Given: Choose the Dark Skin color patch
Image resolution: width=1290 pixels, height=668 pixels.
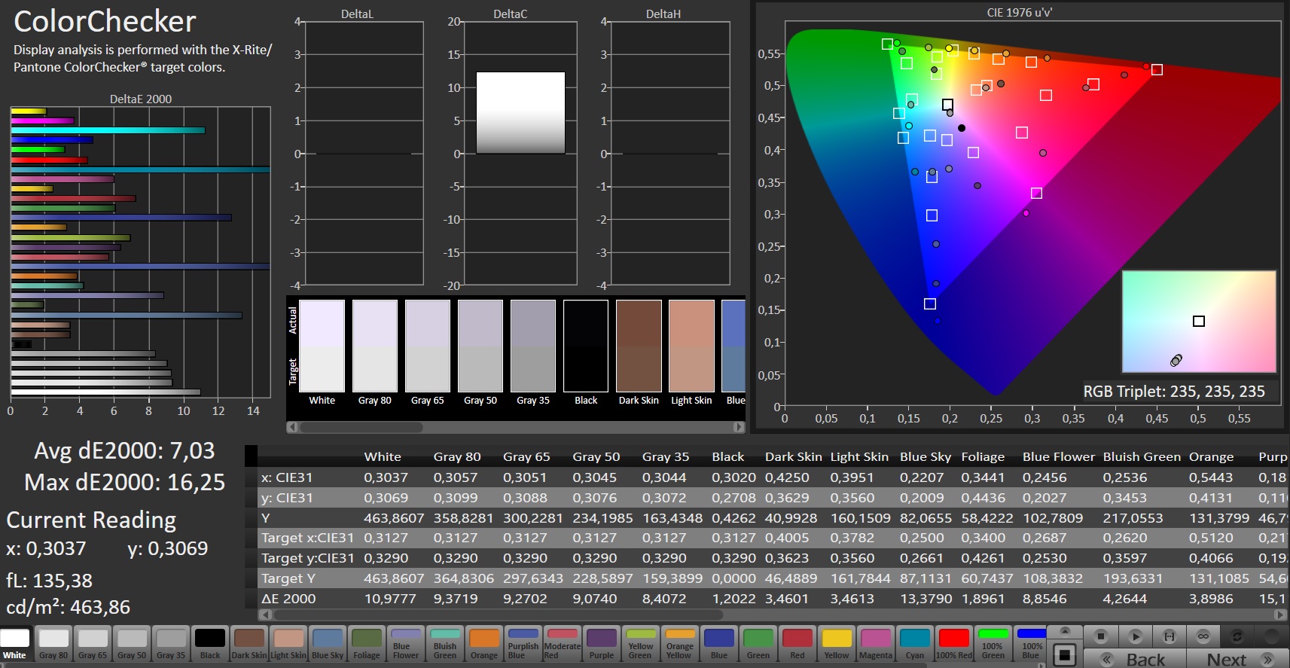Looking at the screenshot, I should (249, 645).
